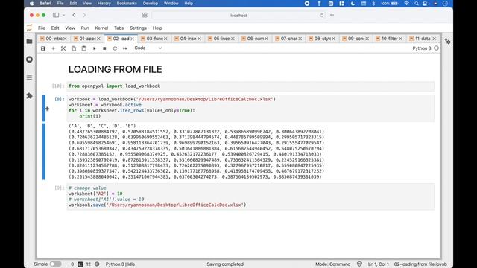
Task: Show Safari tab overview grid icon
Action: (x=145, y=15)
